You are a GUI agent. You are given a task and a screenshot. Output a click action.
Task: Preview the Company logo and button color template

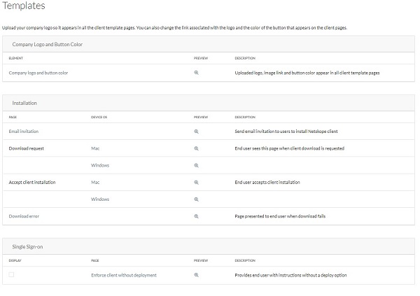point(197,73)
